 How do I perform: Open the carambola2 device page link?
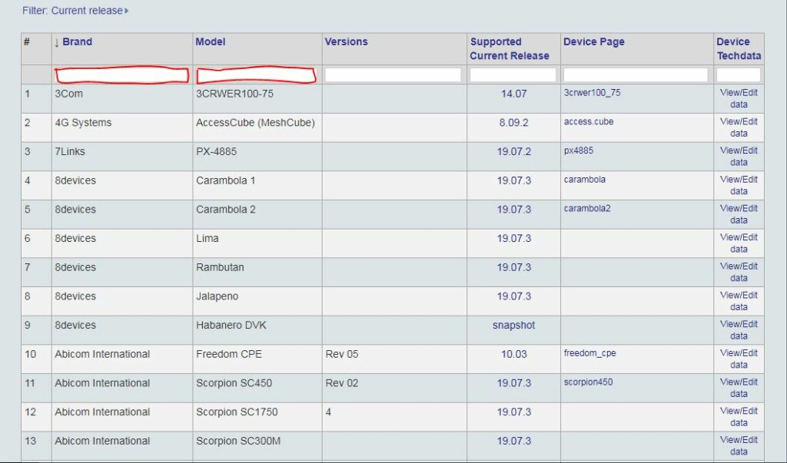tap(586, 209)
